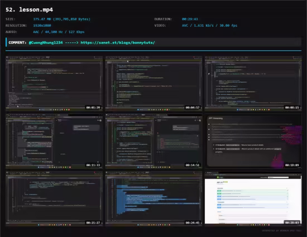Click the @CuongNhung1234 handle in the comment

tap(46, 42)
